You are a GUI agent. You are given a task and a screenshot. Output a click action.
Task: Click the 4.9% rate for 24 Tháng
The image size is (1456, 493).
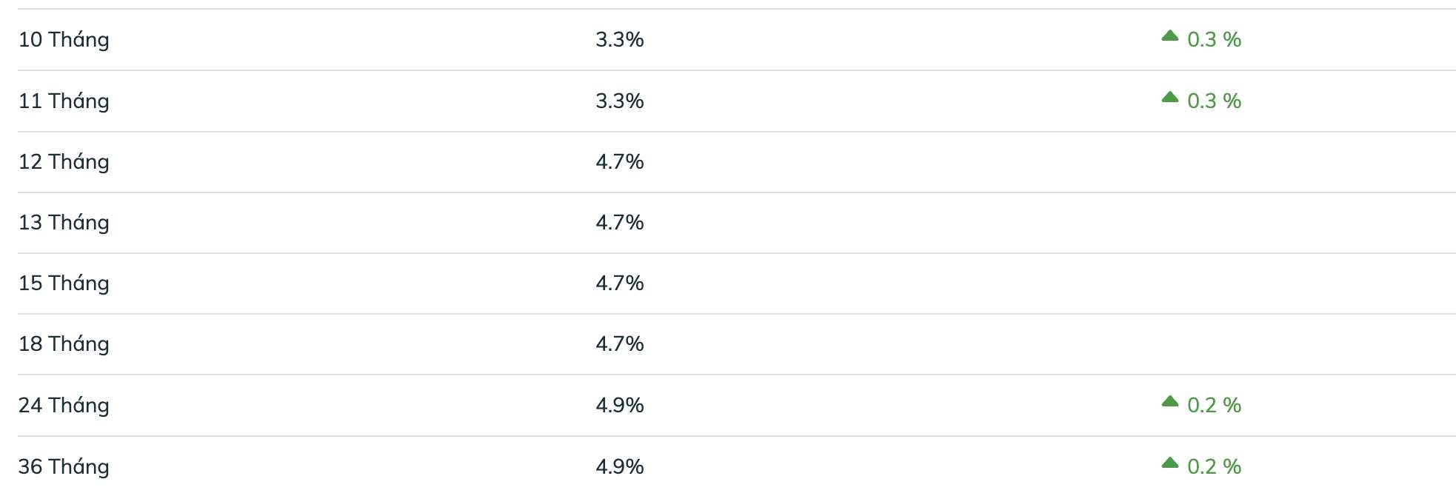point(620,406)
